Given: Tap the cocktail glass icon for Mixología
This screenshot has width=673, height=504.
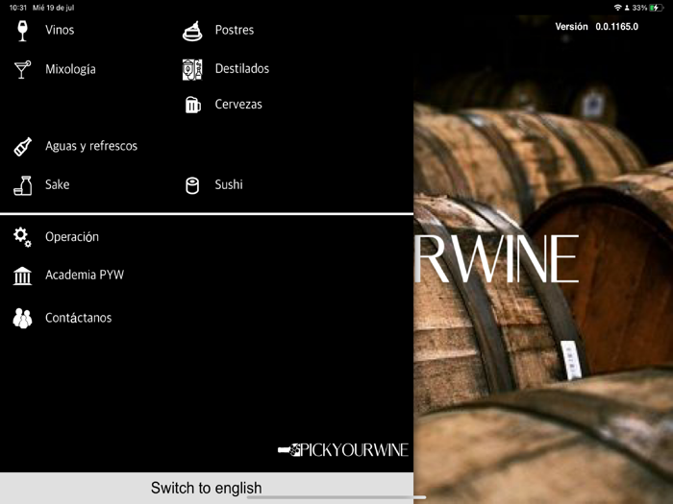Looking at the screenshot, I should click(x=22, y=69).
